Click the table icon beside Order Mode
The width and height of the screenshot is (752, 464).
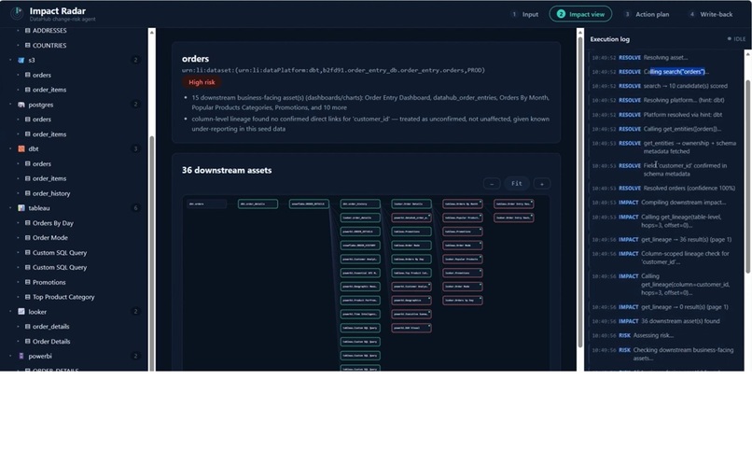(x=27, y=238)
